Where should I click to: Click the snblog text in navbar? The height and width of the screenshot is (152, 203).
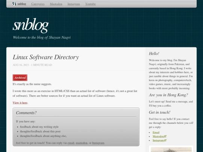point(22,4)
